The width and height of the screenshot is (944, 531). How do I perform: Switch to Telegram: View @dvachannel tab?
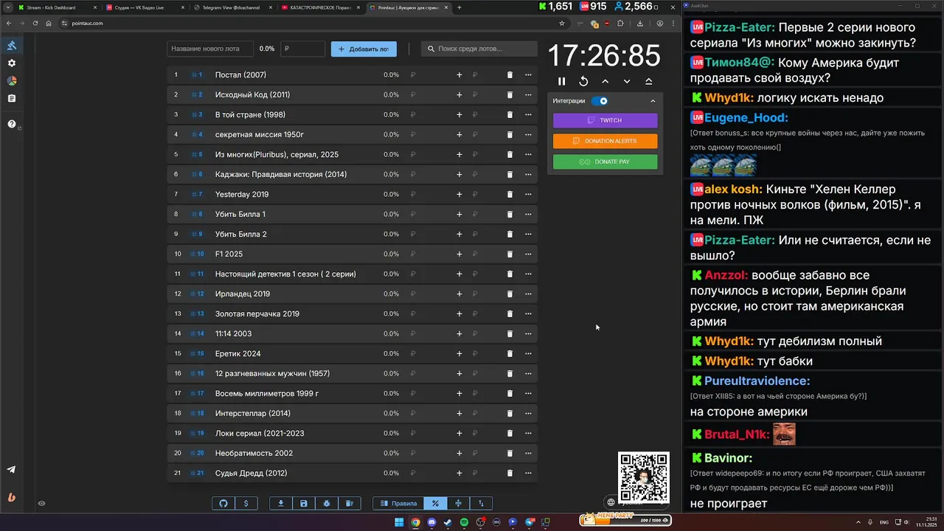coord(232,7)
